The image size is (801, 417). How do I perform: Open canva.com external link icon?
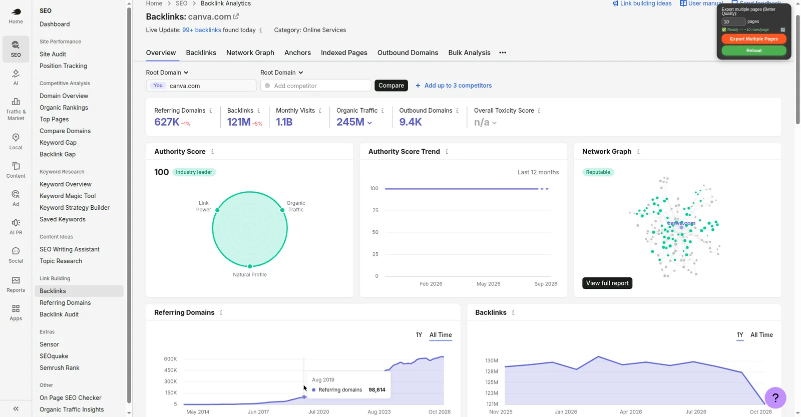click(x=236, y=17)
